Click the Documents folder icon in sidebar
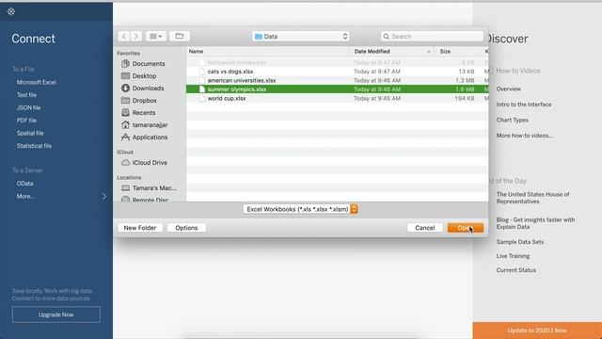The height and width of the screenshot is (339, 602). [125, 64]
